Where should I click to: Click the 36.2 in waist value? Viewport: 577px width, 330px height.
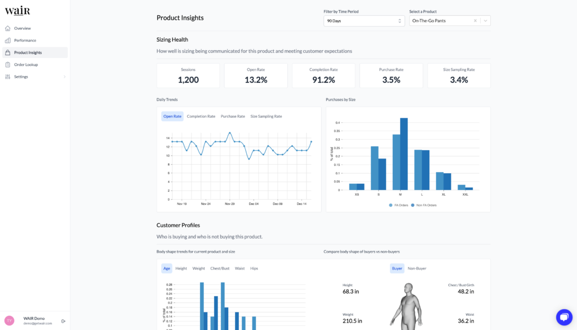pyautogui.click(x=465, y=321)
